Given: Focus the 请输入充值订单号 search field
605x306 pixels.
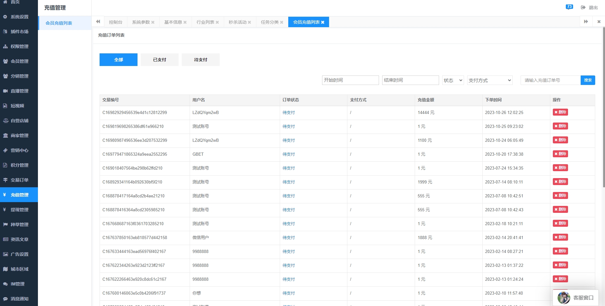Looking at the screenshot, I should pos(550,80).
